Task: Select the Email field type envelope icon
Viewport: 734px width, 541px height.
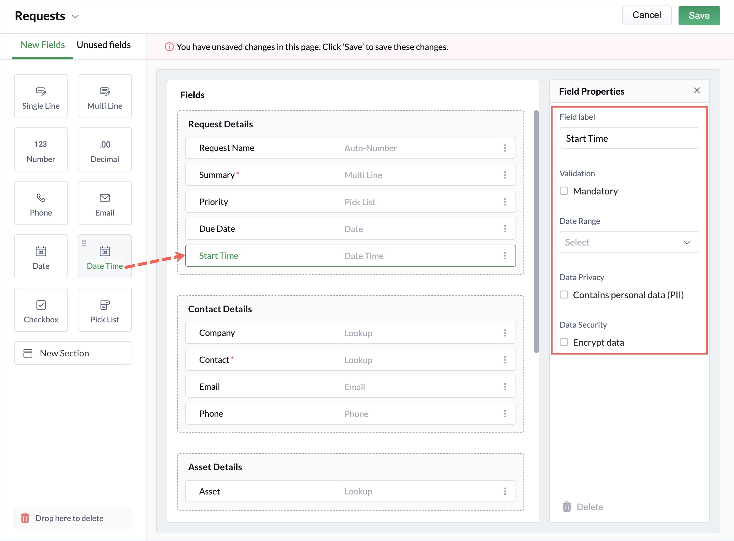Action: pos(105,198)
